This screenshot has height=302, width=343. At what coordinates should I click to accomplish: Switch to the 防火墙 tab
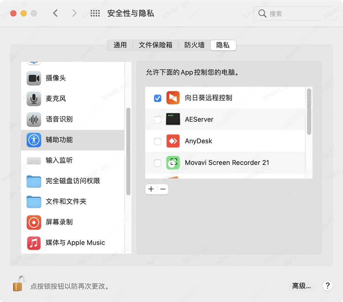[194, 45]
